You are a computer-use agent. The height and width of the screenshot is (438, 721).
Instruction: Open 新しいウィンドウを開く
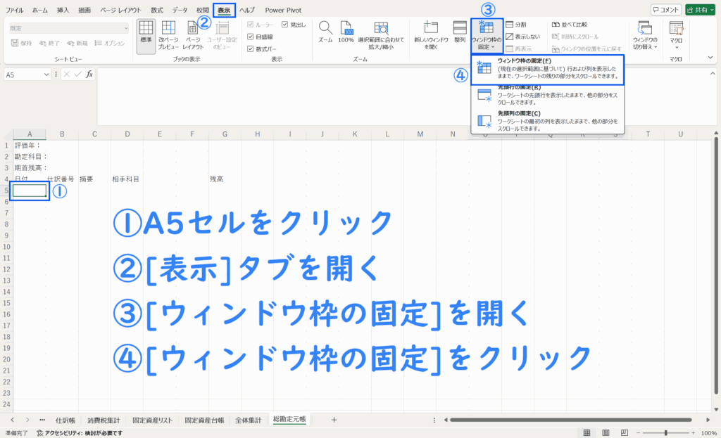(431, 37)
